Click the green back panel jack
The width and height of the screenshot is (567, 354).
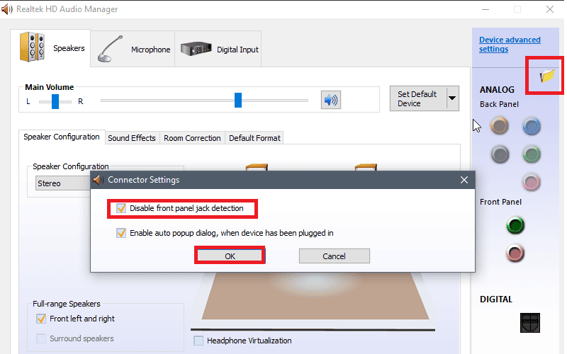[x=531, y=154]
